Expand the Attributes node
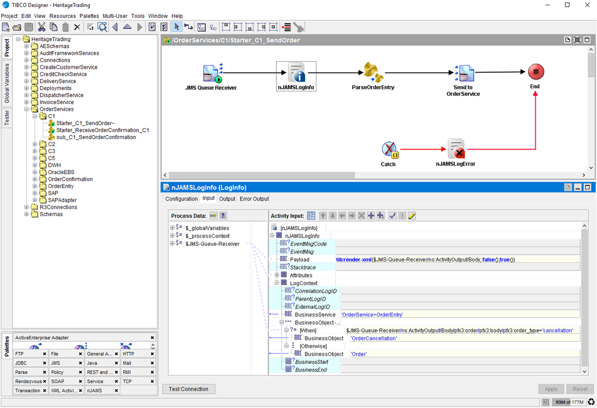Image resolution: width=597 pixels, height=408 pixels. click(277, 275)
